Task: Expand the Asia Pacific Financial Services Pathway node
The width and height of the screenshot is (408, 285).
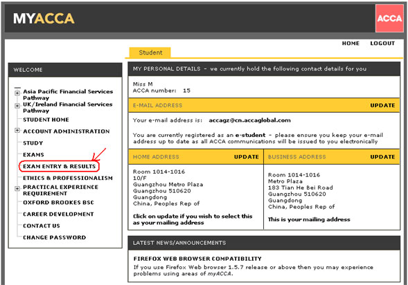Action: [x=17, y=93]
